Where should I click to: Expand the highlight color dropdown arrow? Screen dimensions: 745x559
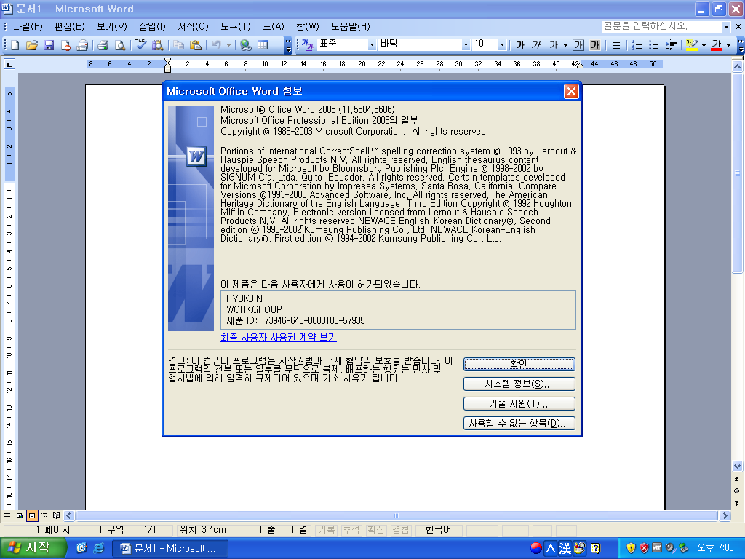click(704, 45)
